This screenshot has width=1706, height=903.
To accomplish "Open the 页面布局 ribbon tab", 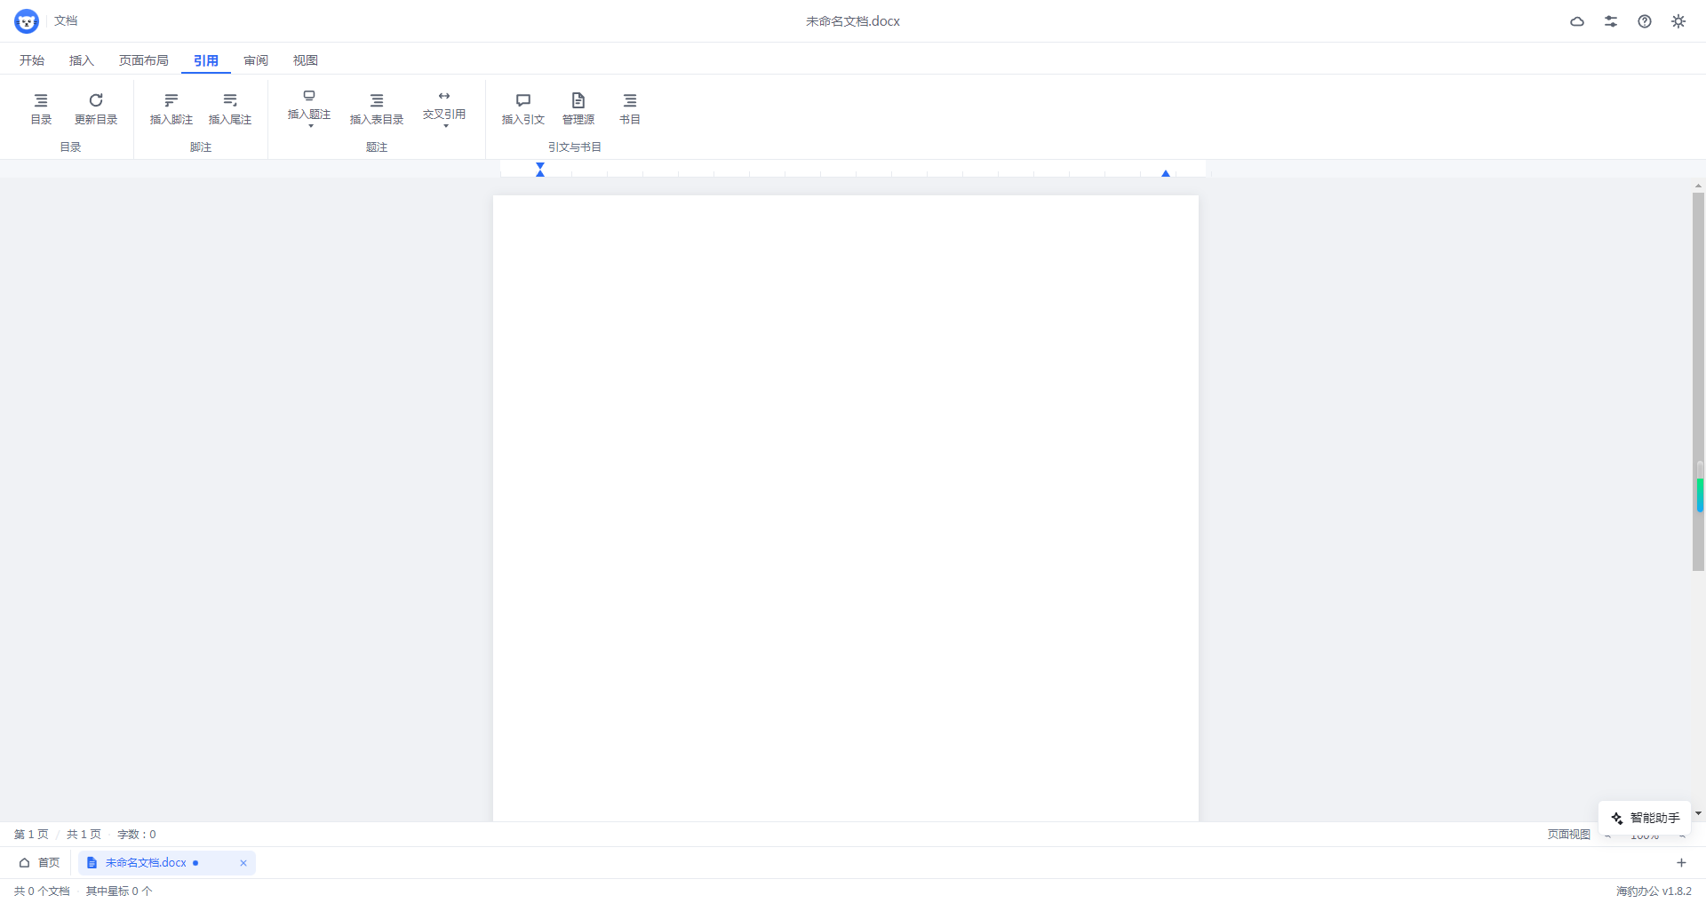I will [x=144, y=60].
